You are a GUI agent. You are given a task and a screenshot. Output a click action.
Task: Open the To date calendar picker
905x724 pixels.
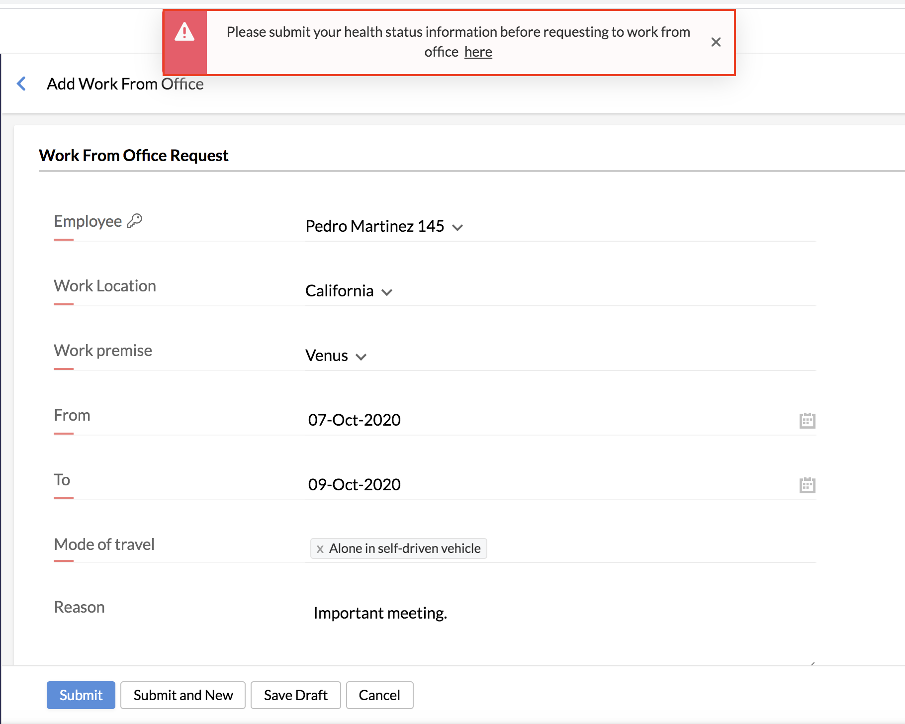(807, 485)
